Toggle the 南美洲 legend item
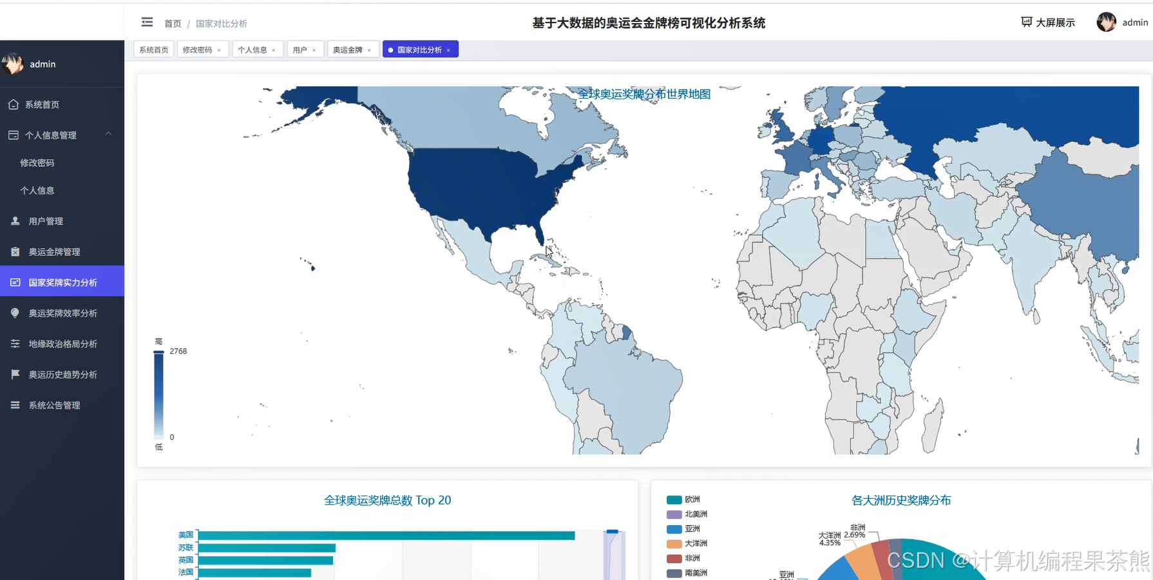Screen dimensions: 1153x580 coord(687,573)
